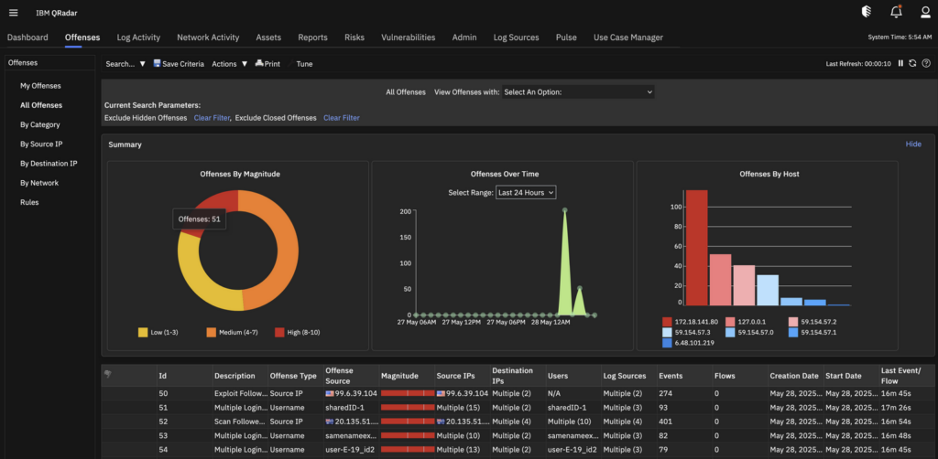This screenshot has width=938, height=459.
Task: Clear the Exclude Hidden Offenses filter
Action: click(212, 118)
